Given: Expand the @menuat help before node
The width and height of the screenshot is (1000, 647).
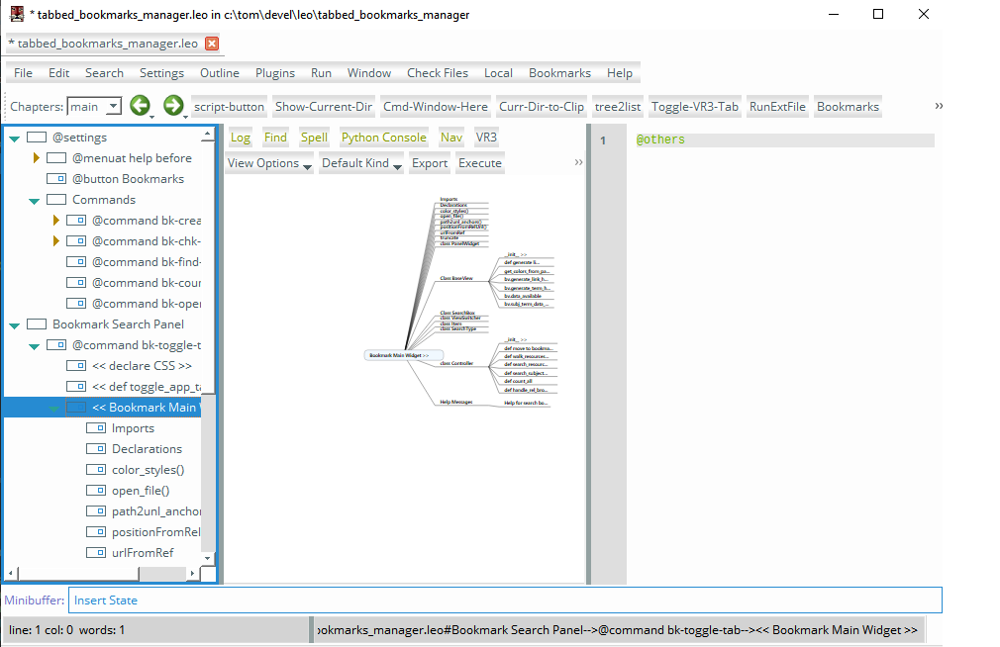Looking at the screenshot, I should 37,158.
